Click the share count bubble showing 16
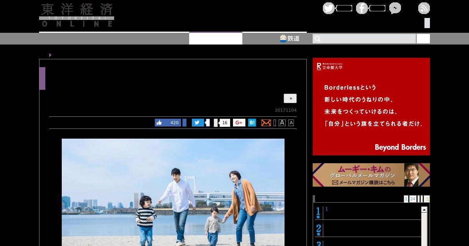The height and width of the screenshot is (246, 469). (x=224, y=123)
